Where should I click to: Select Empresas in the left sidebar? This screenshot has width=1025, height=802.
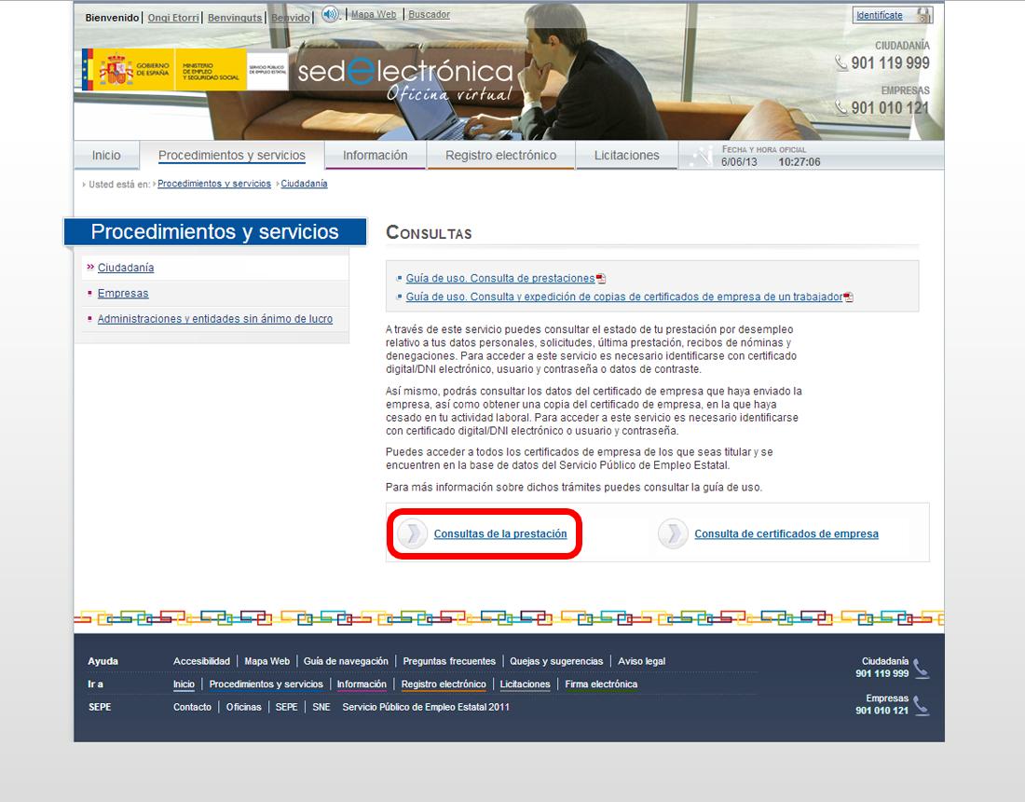pos(123,294)
